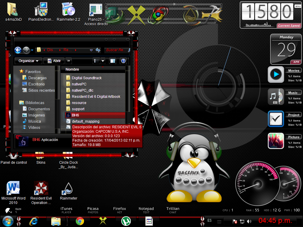Click the Buscar search field

tap(117, 50)
